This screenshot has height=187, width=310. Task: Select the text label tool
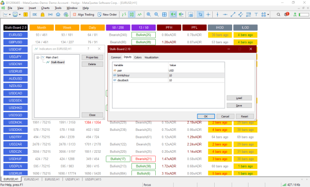256,14
